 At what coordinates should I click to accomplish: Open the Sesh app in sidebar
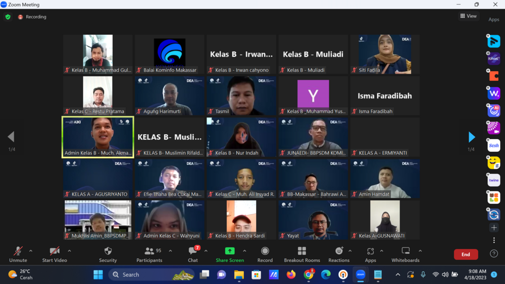(x=494, y=145)
